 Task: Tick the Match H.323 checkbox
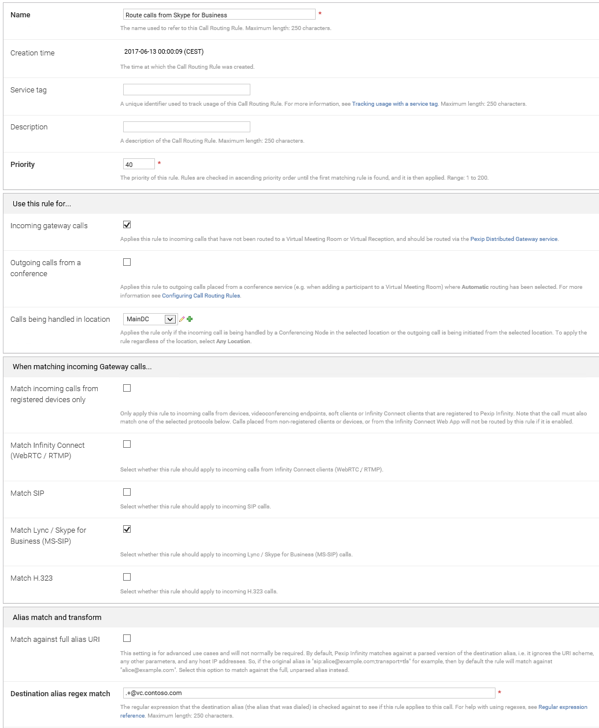coord(127,577)
